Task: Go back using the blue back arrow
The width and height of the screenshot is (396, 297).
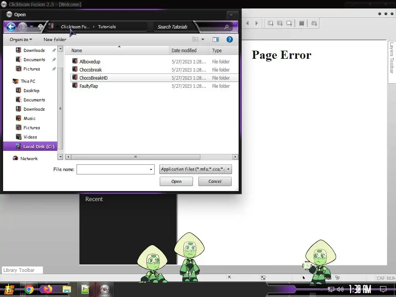Action: tap(11, 27)
